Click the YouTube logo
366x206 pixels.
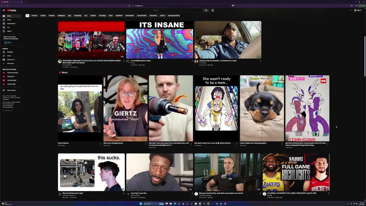click(12, 10)
